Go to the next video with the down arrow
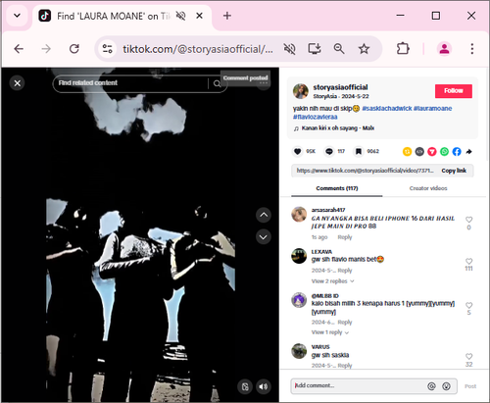 (264, 237)
